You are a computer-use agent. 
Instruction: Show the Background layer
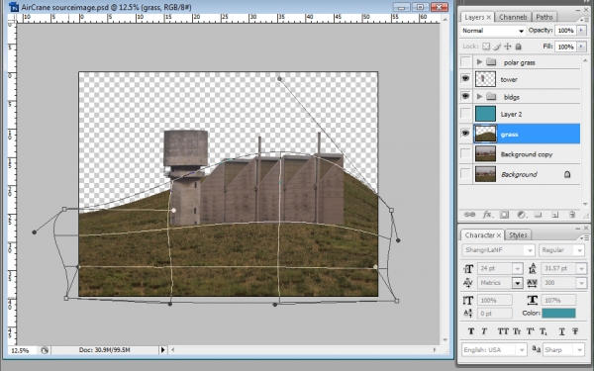(x=465, y=174)
